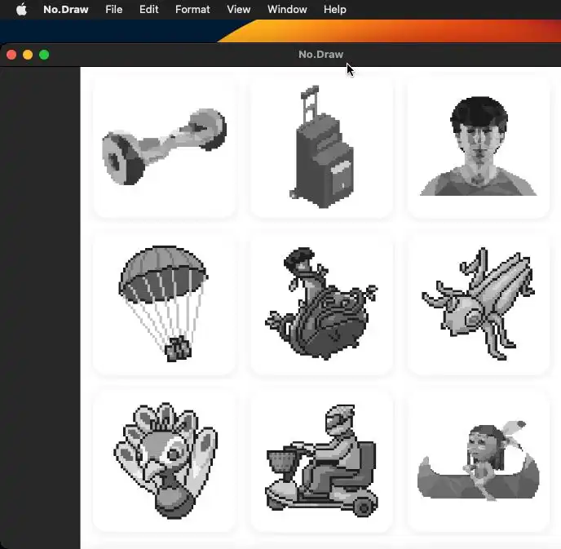Select the rolling suitcase pixel art image
This screenshot has height=549, width=561.
[x=321, y=146]
